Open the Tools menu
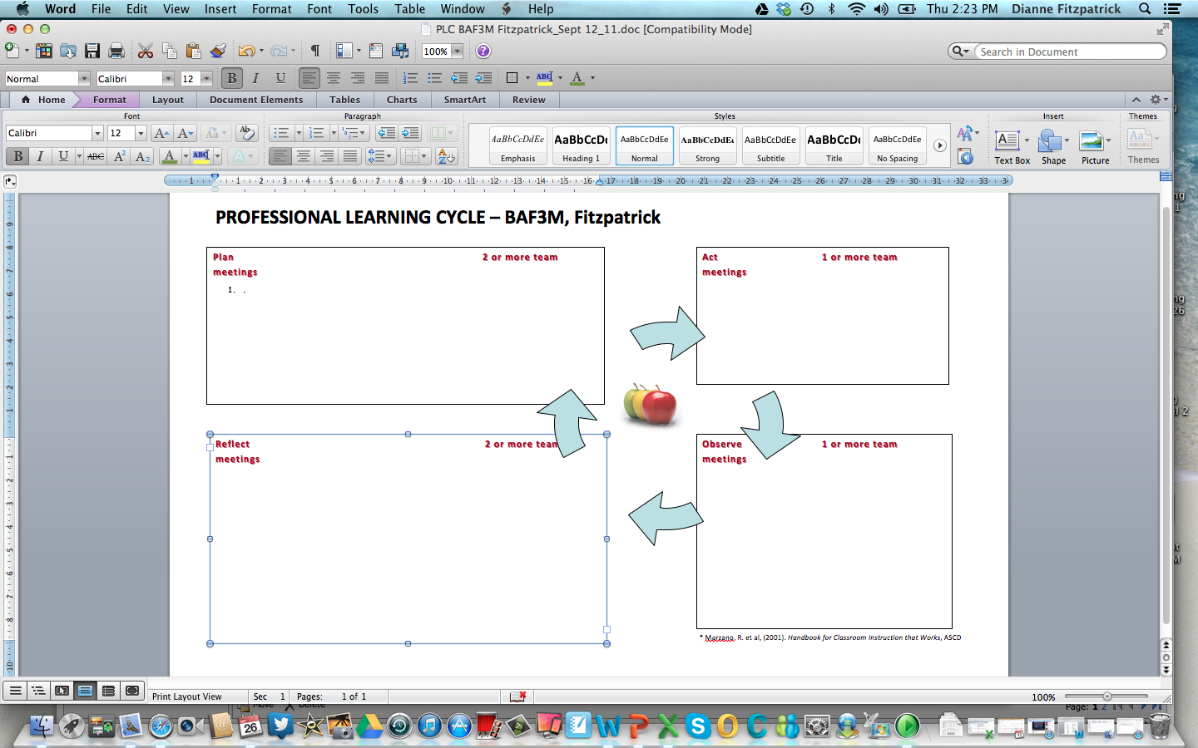This screenshot has width=1198, height=748. coord(363,9)
